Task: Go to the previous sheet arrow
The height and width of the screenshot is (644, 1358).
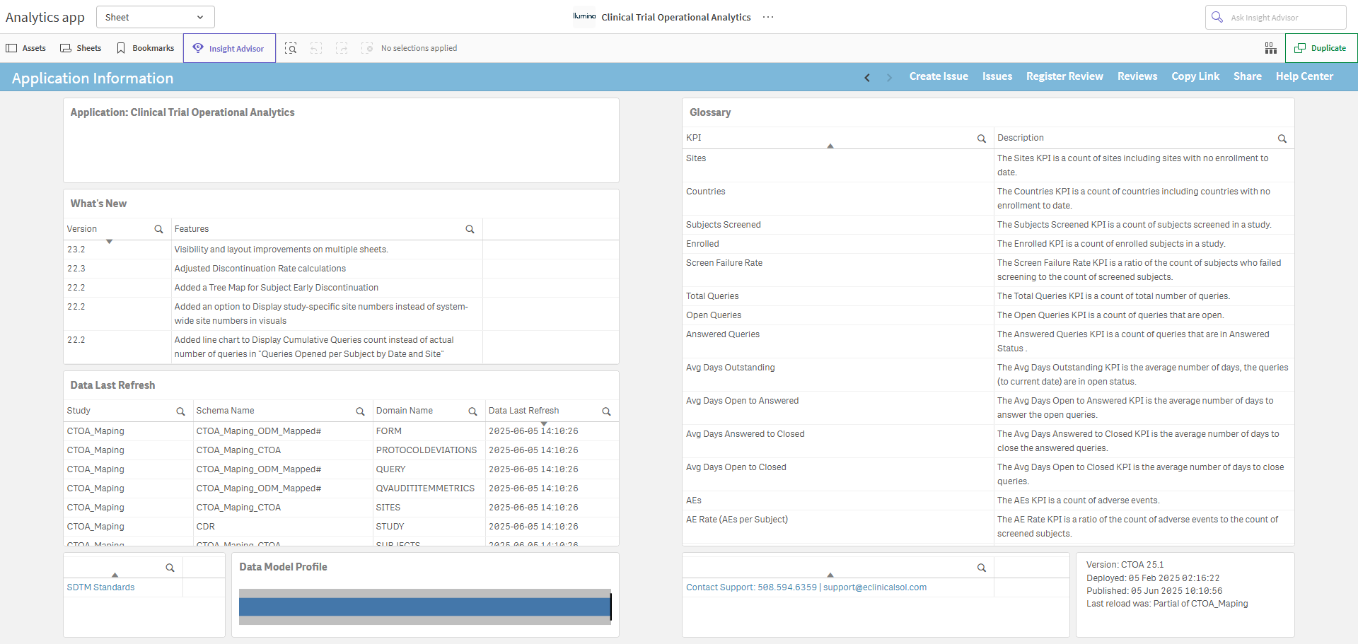Action: [867, 77]
